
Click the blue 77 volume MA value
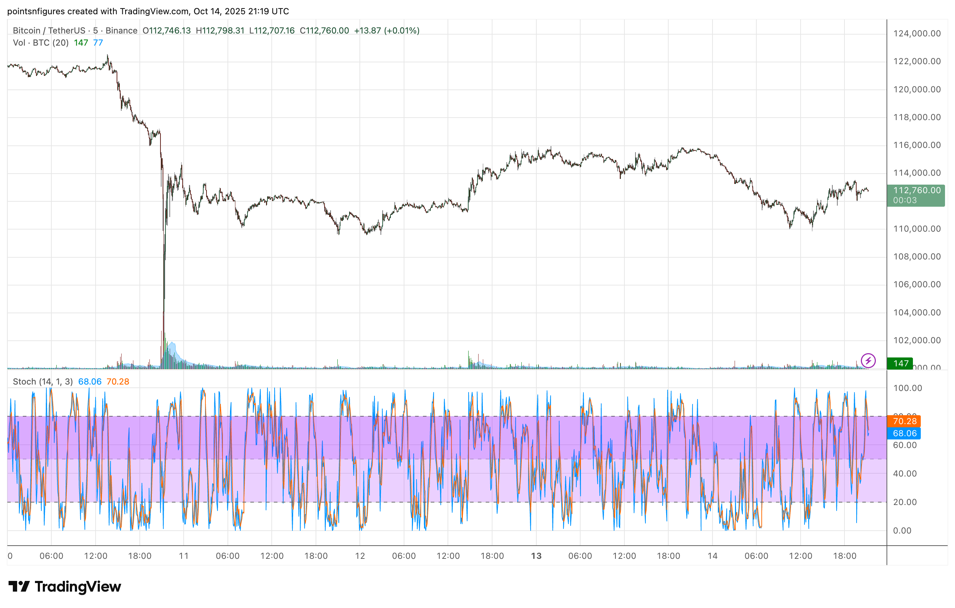(98, 42)
